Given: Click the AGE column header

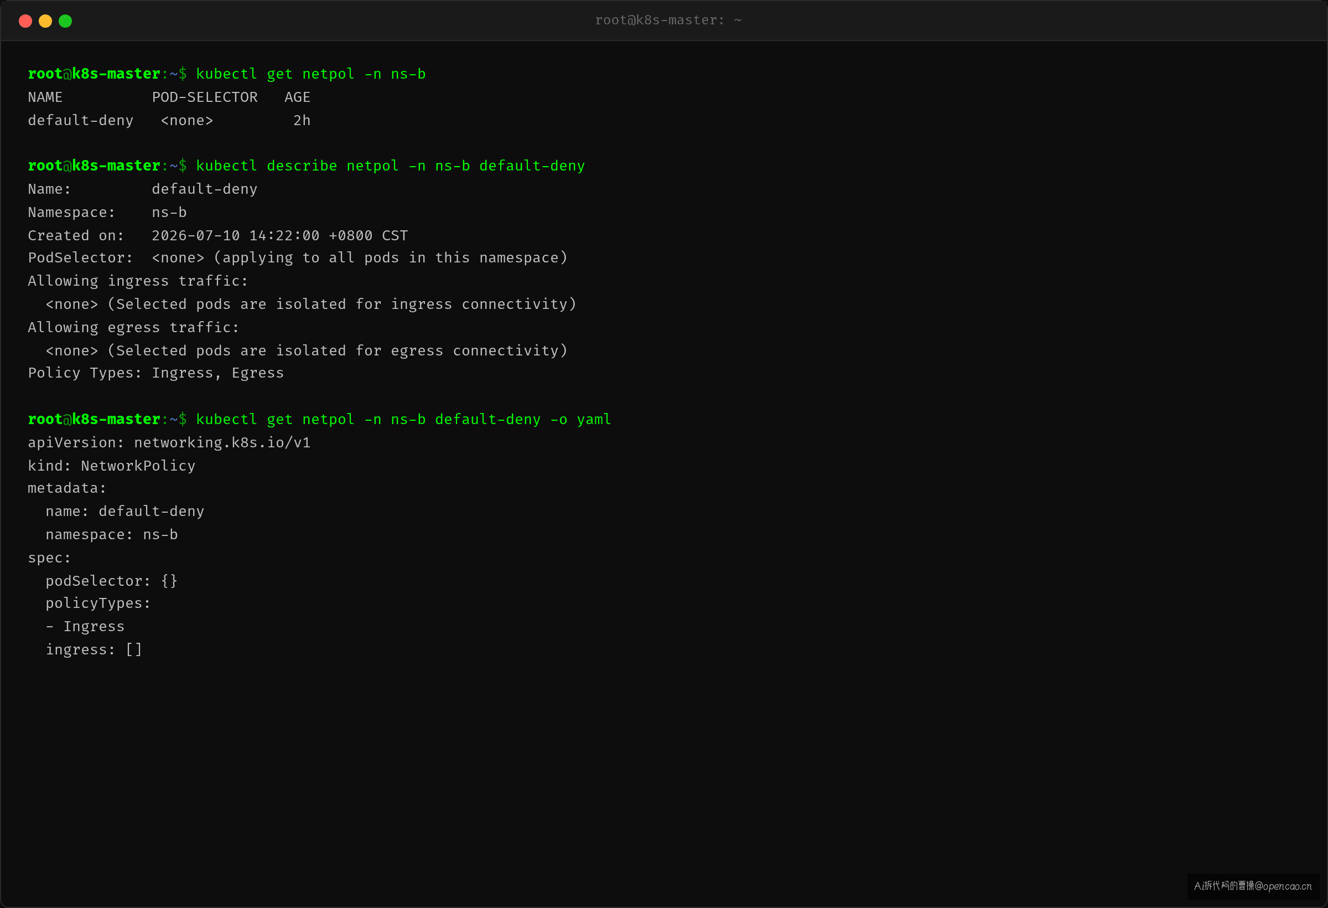Looking at the screenshot, I should pos(297,97).
